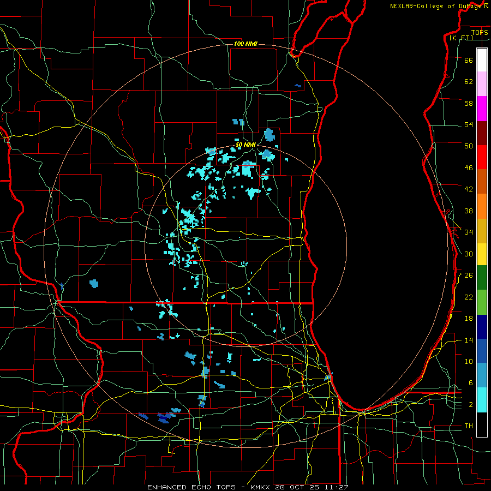Click the legend value "42"

point(469,189)
